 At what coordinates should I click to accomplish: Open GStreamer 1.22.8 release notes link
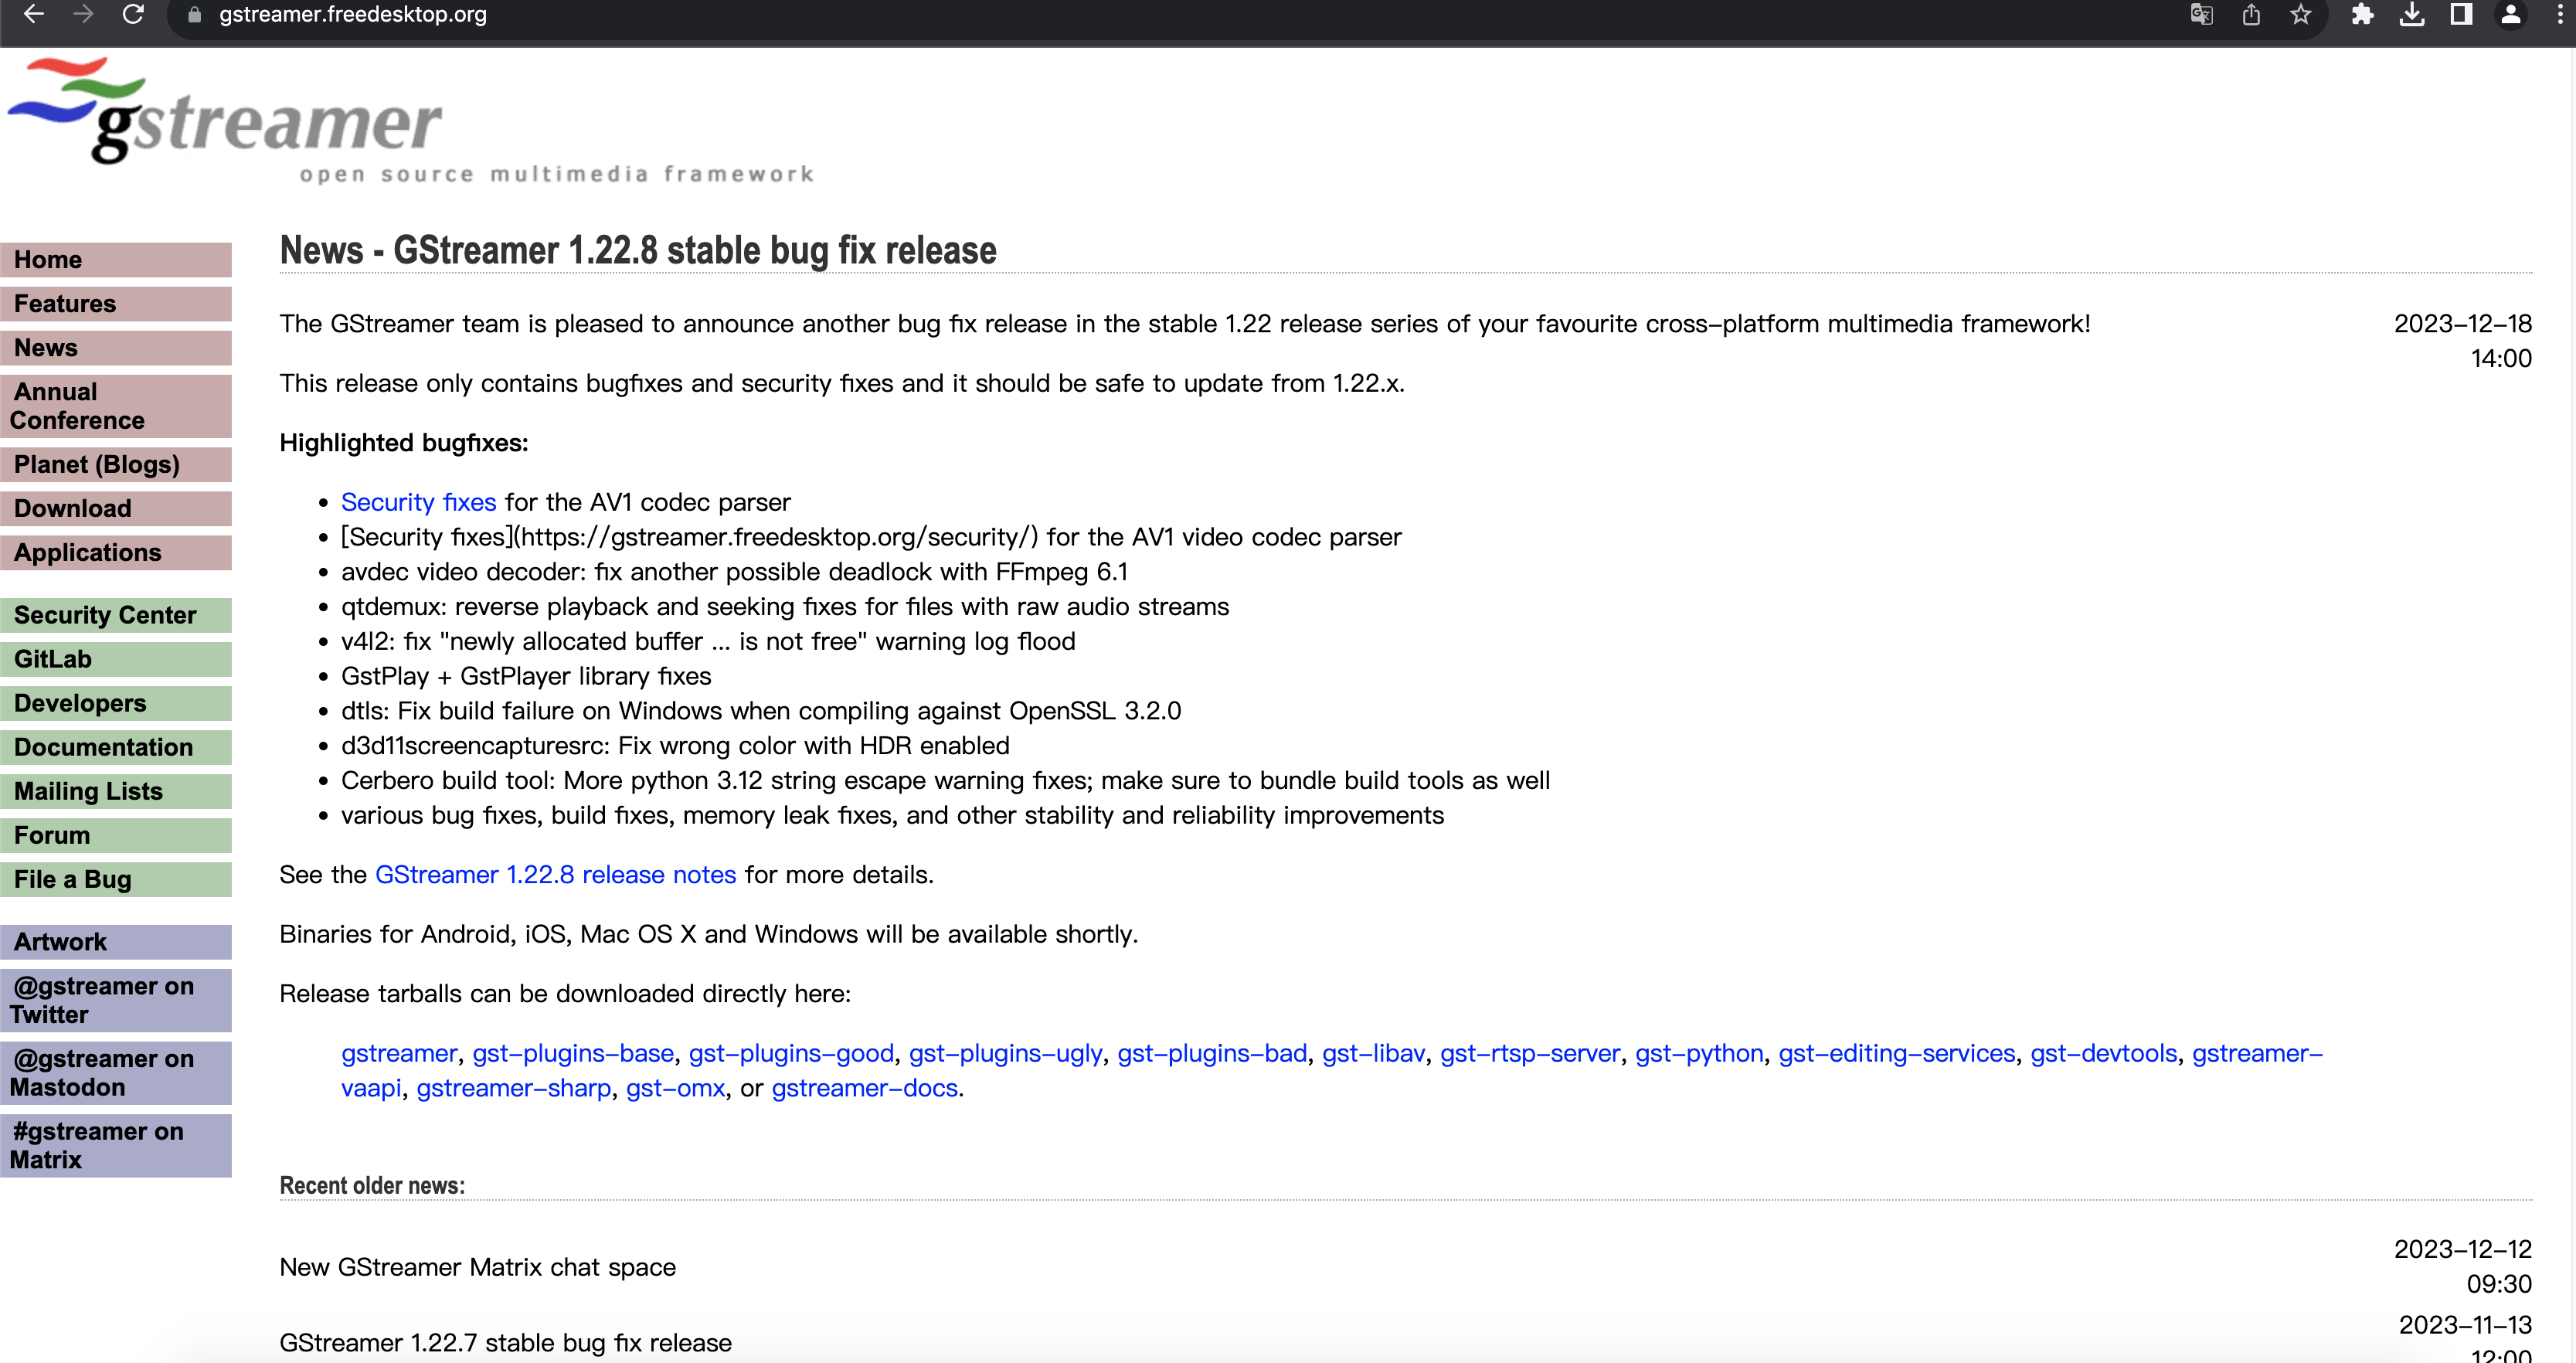coord(555,875)
